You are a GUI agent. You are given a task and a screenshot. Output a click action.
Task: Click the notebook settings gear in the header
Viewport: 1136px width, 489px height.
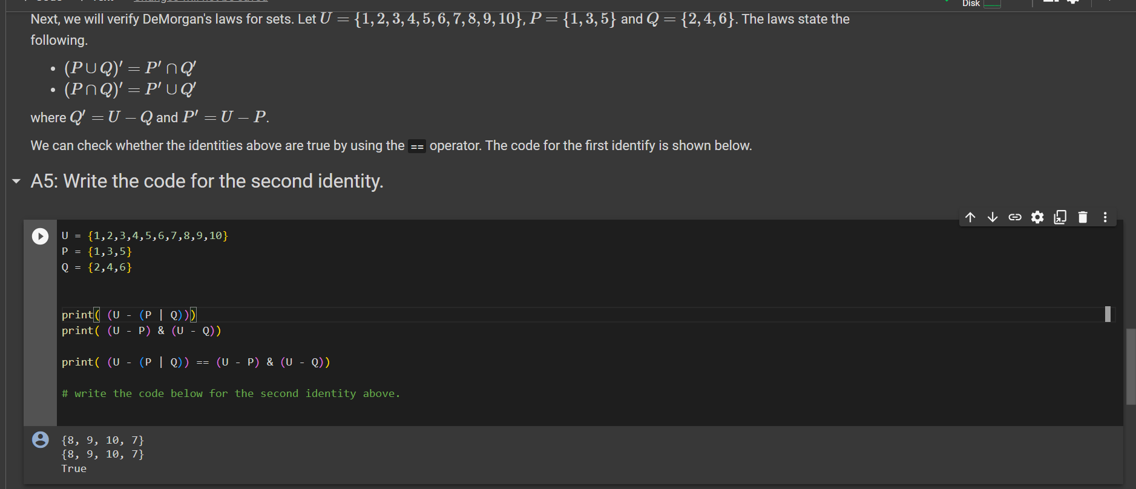coord(1072,2)
